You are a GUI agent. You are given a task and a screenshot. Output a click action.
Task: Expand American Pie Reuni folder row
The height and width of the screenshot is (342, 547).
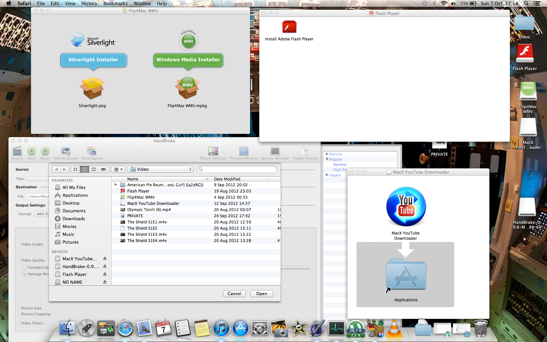click(116, 185)
